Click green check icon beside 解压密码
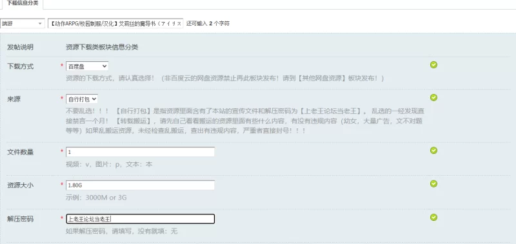The height and width of the screenshot is (244, 516). 433,217
